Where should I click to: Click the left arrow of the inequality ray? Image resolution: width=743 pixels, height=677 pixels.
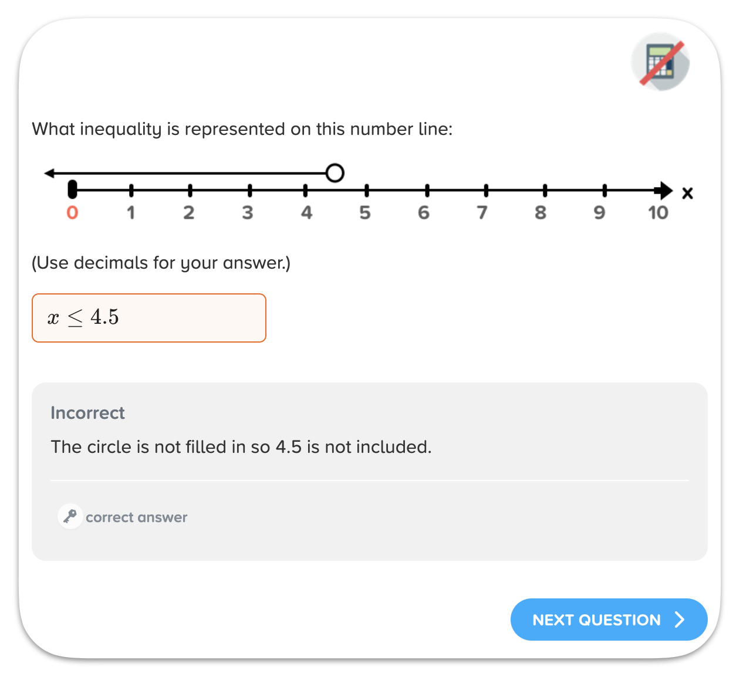coord(50,173)
